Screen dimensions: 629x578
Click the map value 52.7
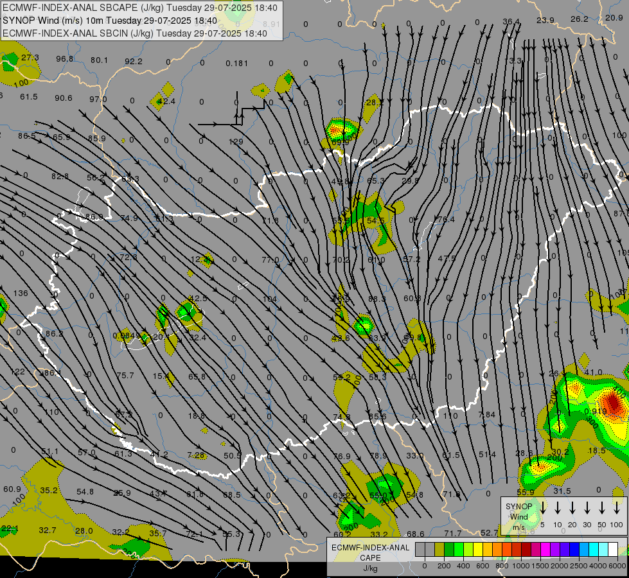[490, 532]
